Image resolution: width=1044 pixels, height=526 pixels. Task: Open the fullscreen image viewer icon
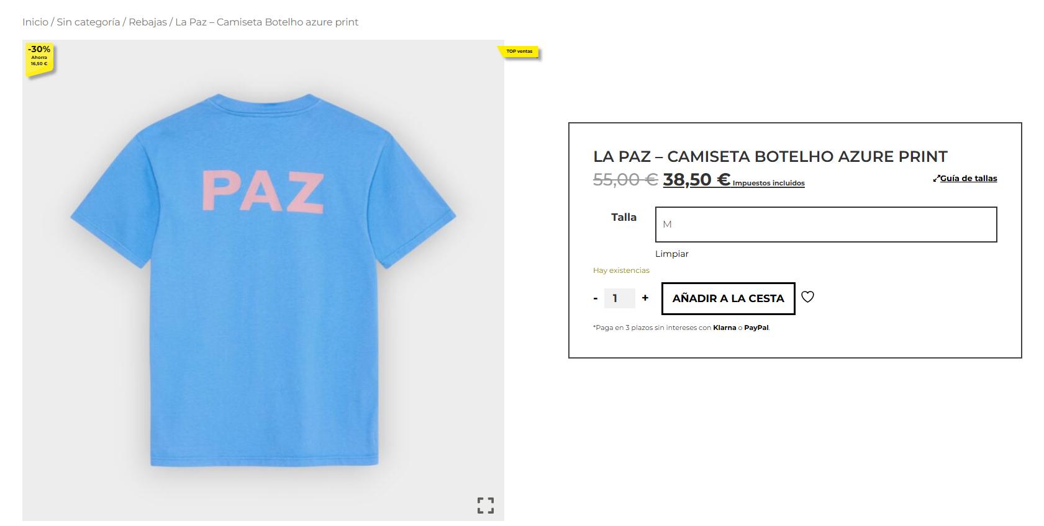coord(486,506)
